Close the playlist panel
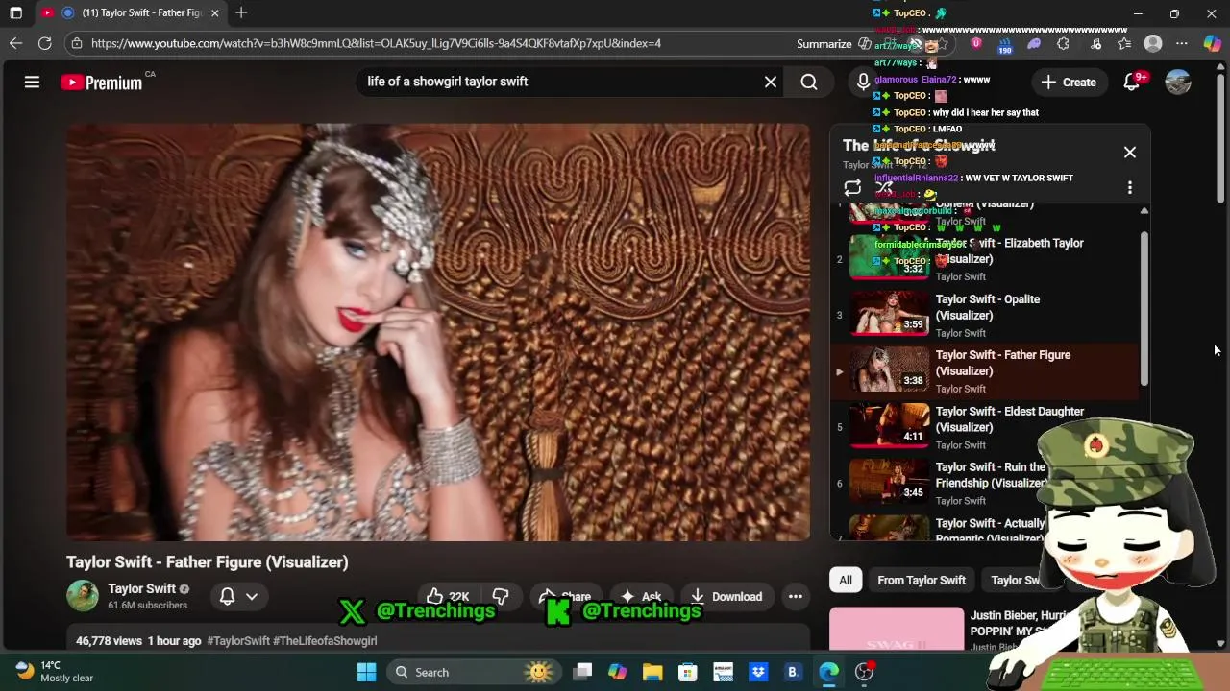Screen dimensions: 1230x691 click(1130, 152)
